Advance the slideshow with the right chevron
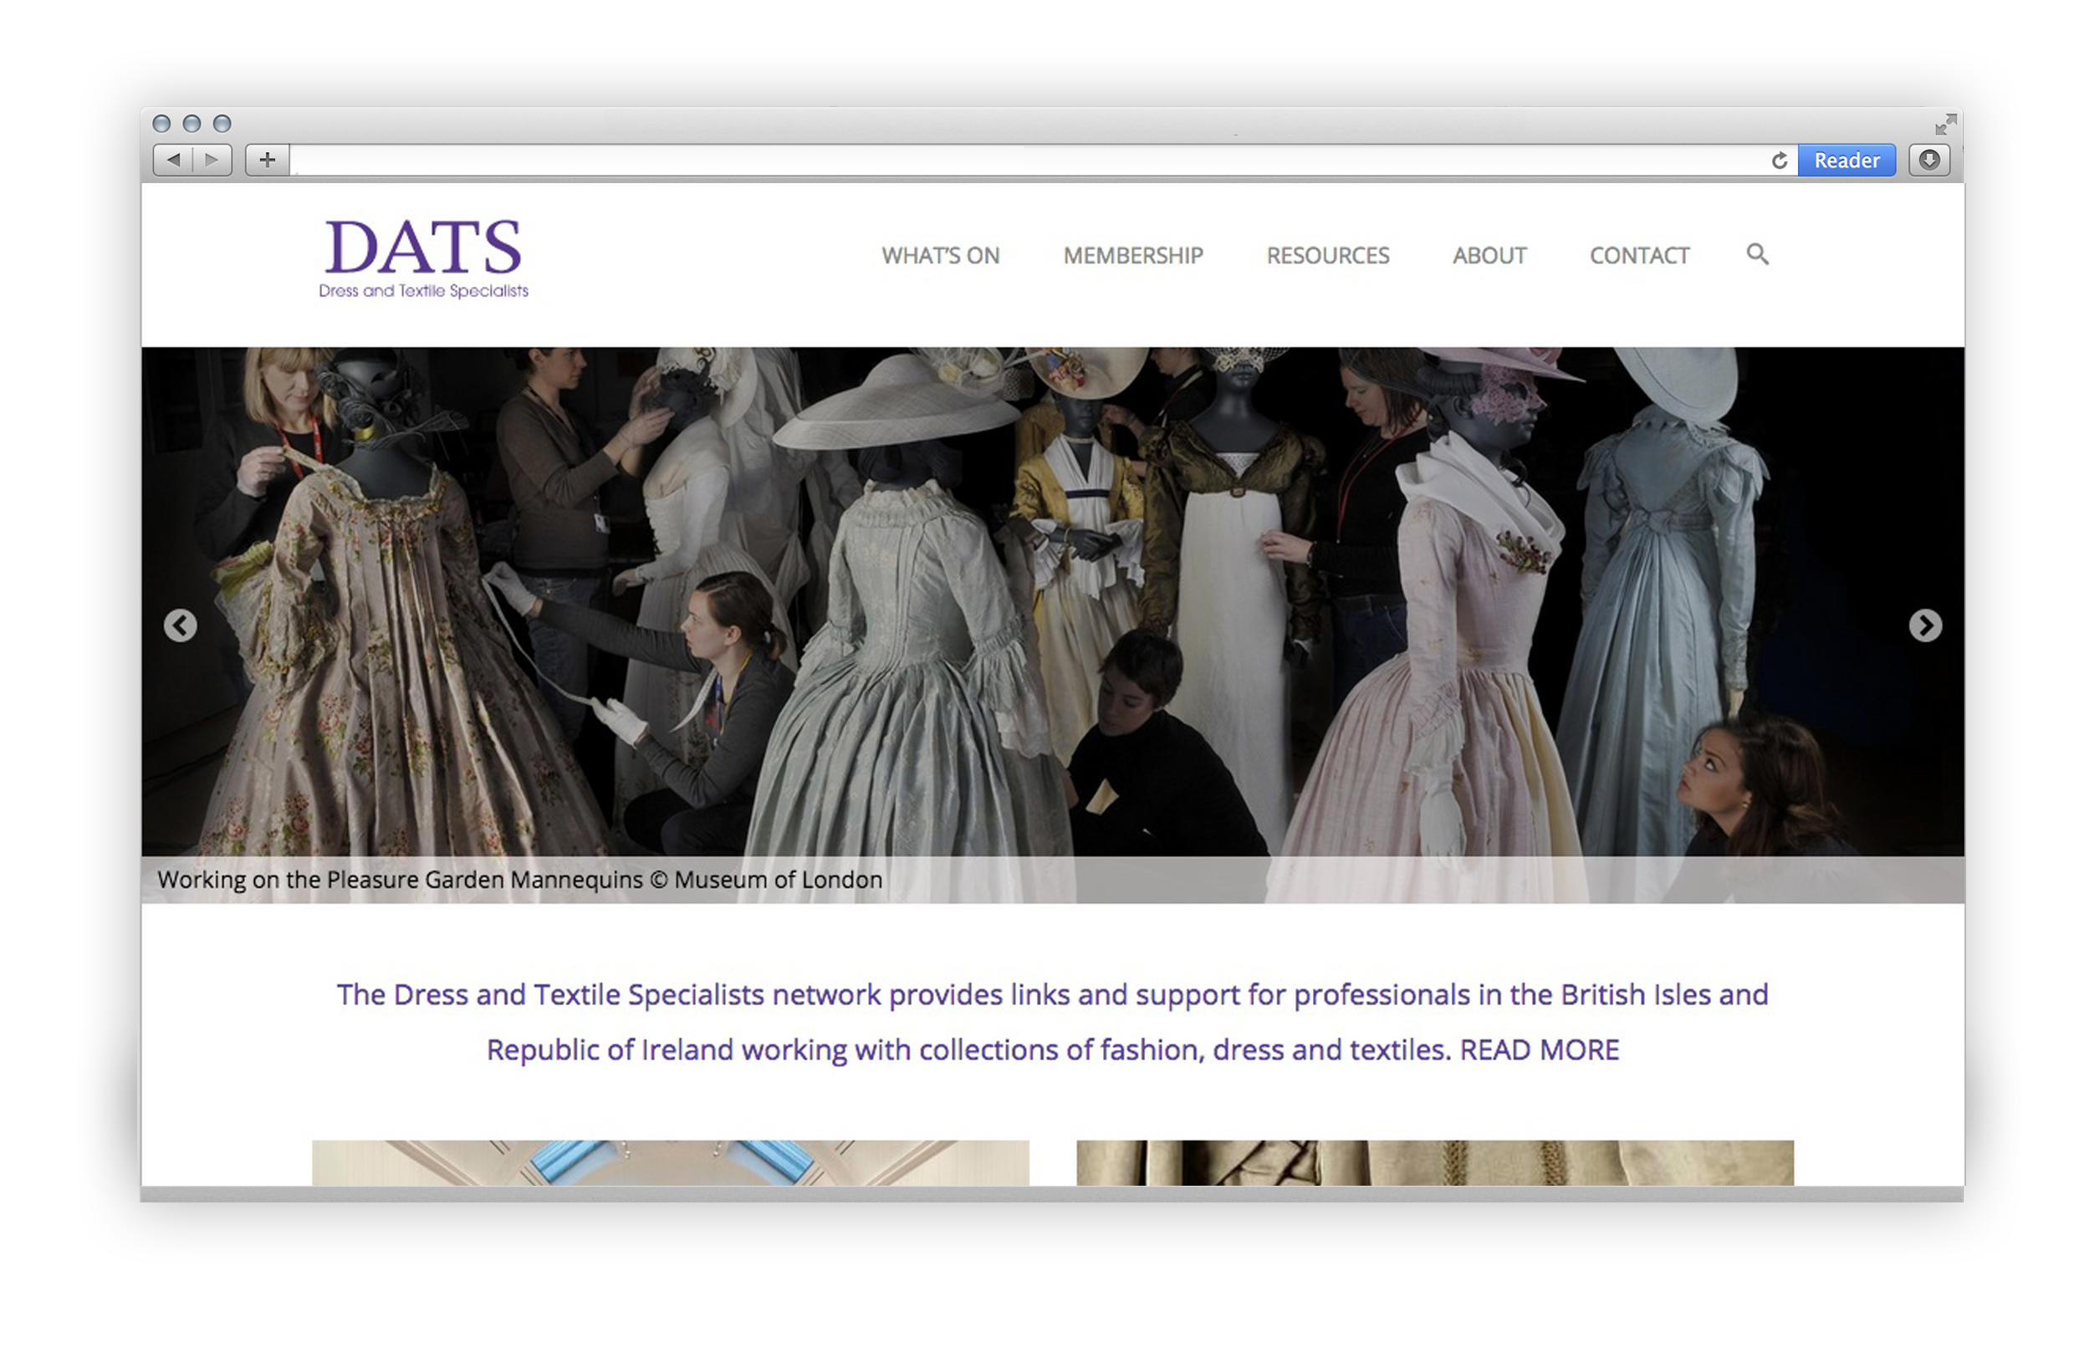Viewport: 2089px width, 1363px height. tap(1927, 625)
